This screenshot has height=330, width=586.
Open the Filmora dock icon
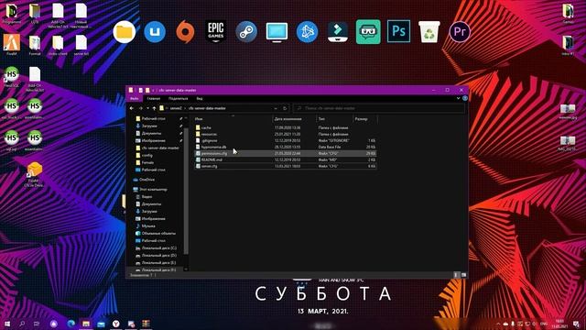click(338, 32)
